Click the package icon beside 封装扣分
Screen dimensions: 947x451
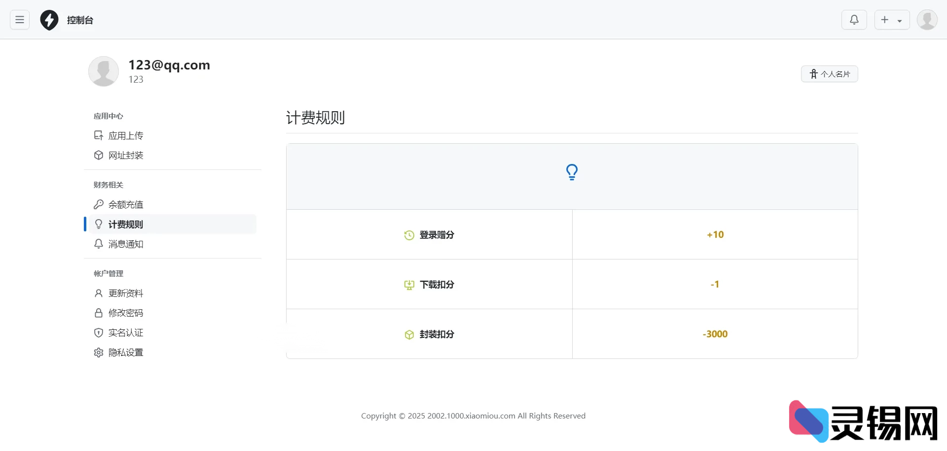point(409,334)
